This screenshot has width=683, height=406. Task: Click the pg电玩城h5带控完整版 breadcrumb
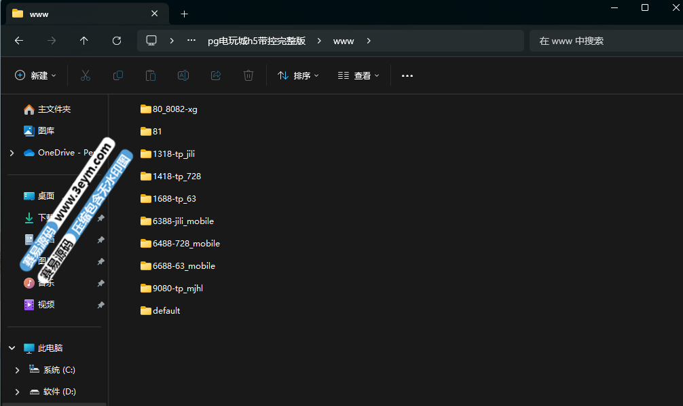pyautogui.click(x=257, y=41)
